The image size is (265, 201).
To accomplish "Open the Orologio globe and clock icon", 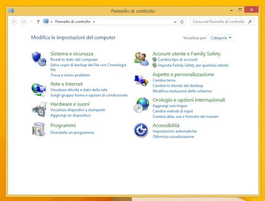I will (x=142, y=105).
